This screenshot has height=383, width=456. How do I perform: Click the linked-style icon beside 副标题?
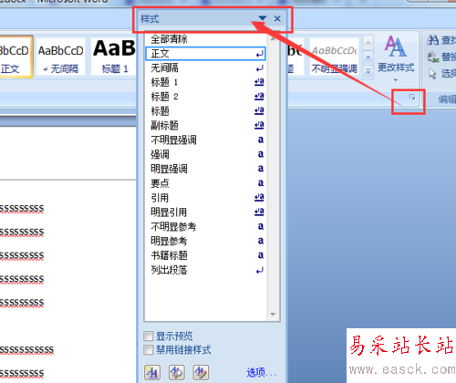pyautogui.click(x=259, y=125)
